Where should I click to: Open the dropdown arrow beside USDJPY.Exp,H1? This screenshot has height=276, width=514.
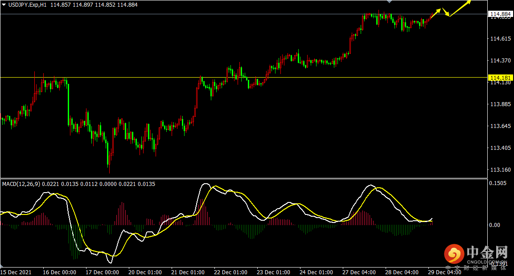click(x=4, y=5)
